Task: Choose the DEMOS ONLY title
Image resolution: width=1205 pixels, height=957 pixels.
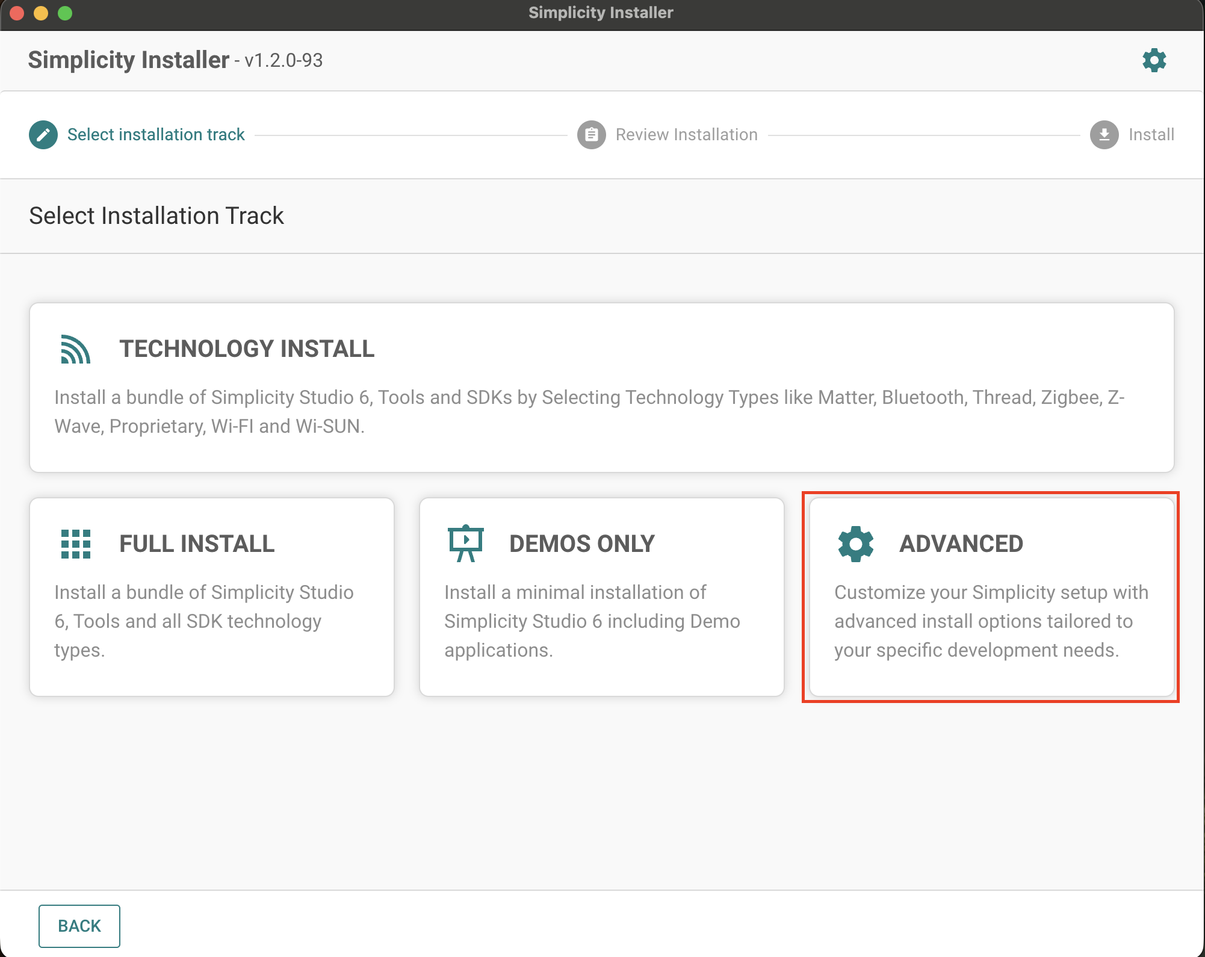Action: point(582,544)
